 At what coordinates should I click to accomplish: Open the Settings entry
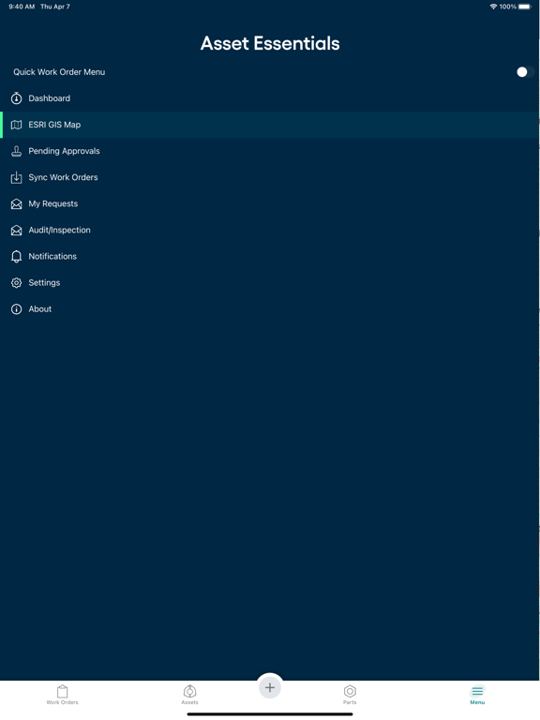[x=270, y=283]
